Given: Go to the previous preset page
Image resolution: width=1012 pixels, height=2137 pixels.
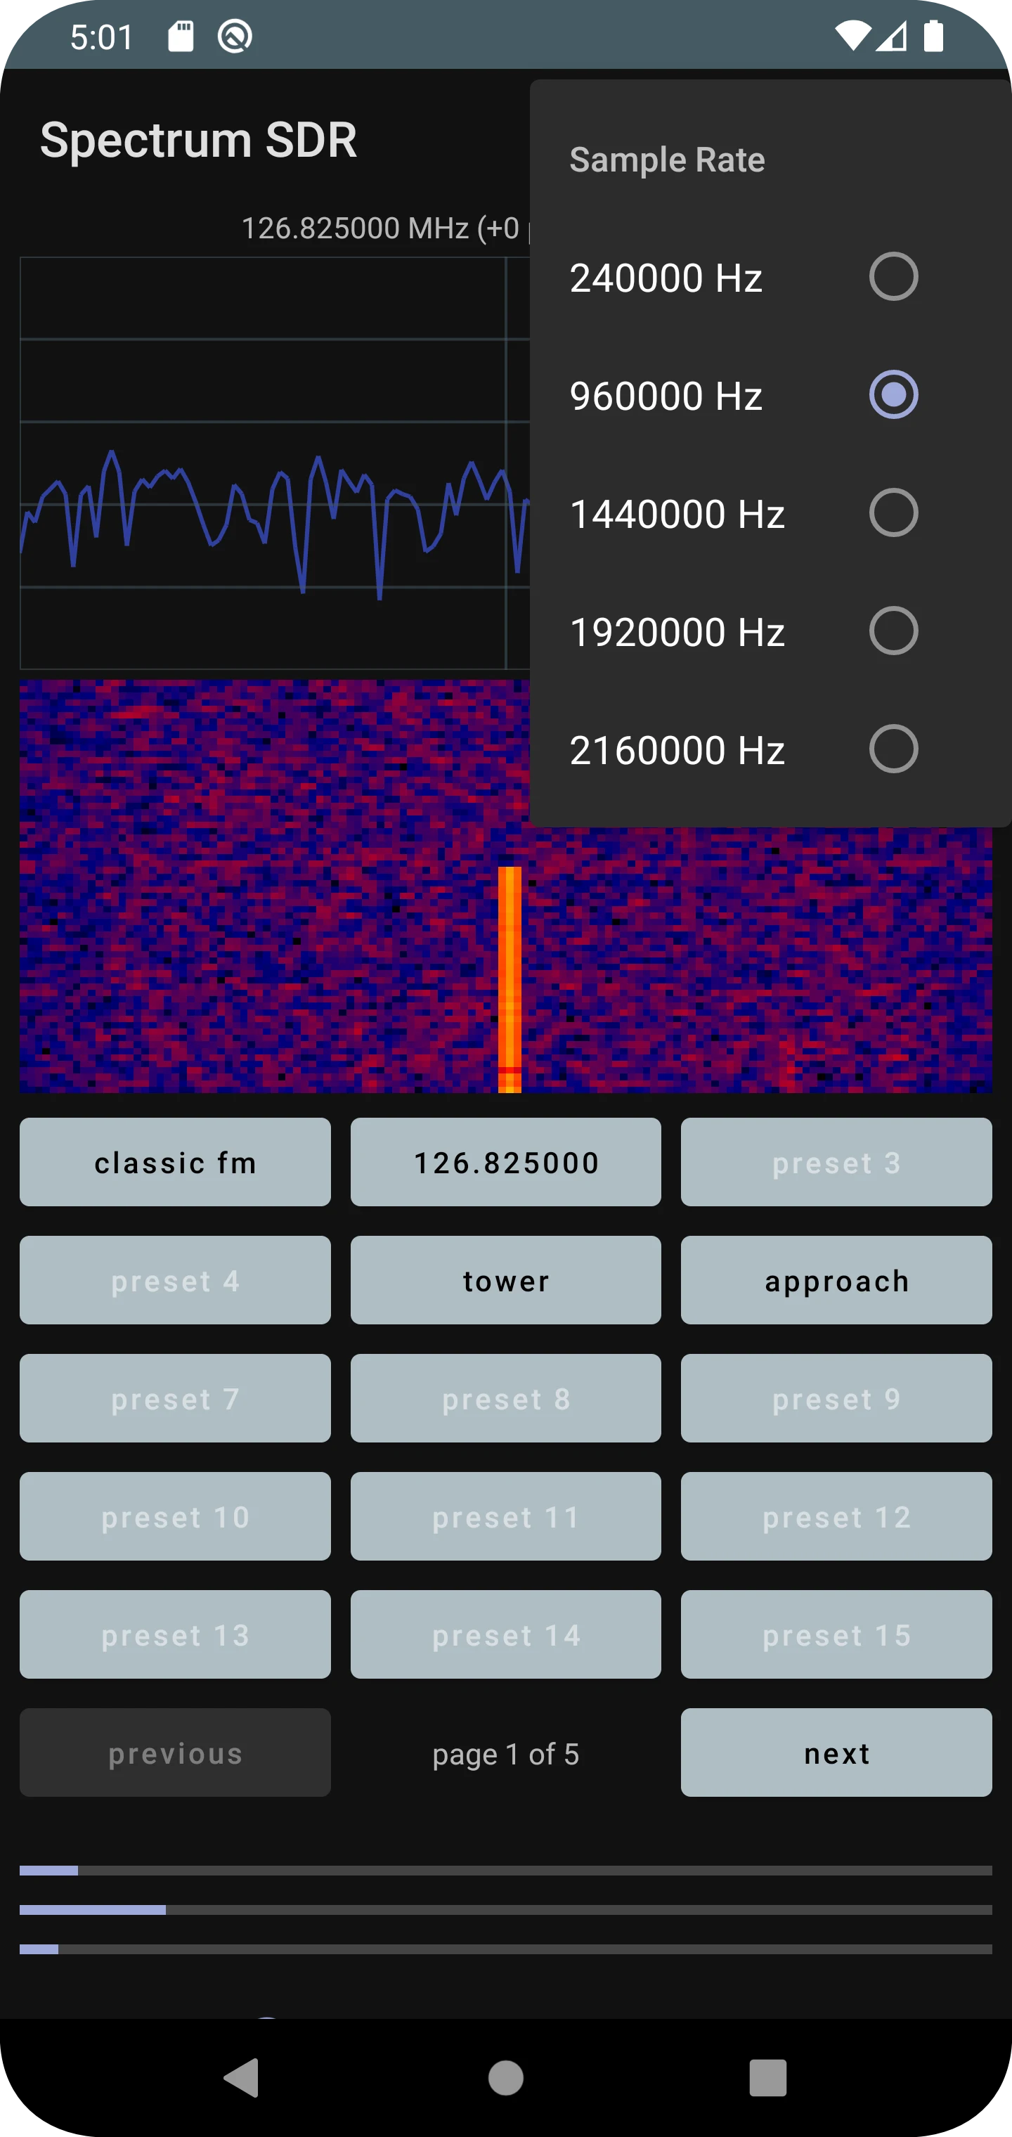Looking at the screenshot, I should coord(175,1753).
